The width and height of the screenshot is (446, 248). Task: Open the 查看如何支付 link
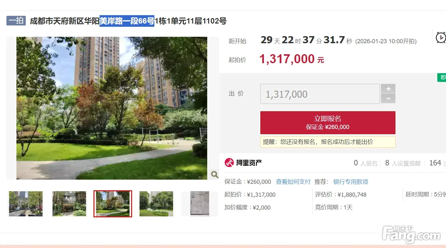click(x=293, y=182)
